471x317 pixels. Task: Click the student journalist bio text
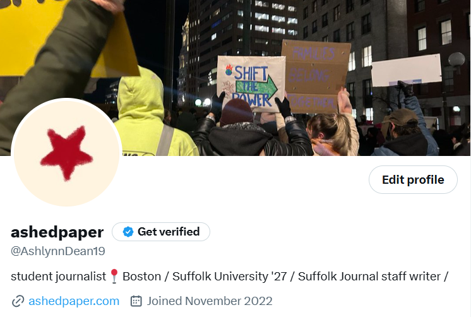click(58, 277)
